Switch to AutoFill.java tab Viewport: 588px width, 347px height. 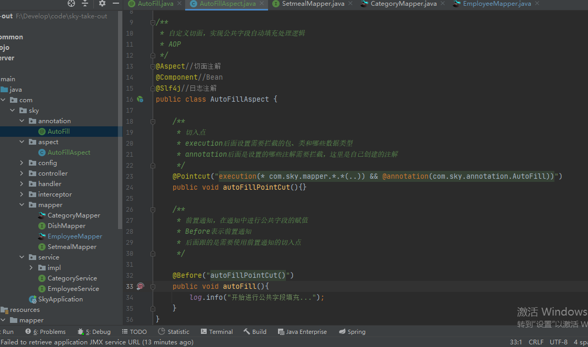[x=155, y=4]
